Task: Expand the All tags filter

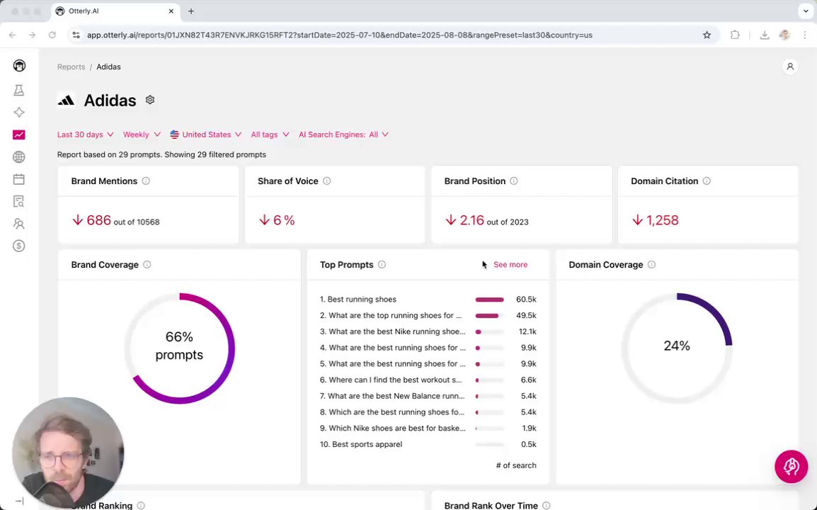Action: pos(270,135)
